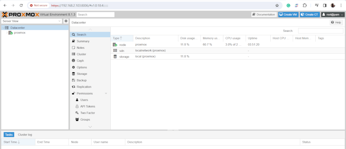
Task: Click the browser back arrow
Action: pos(5,5)
